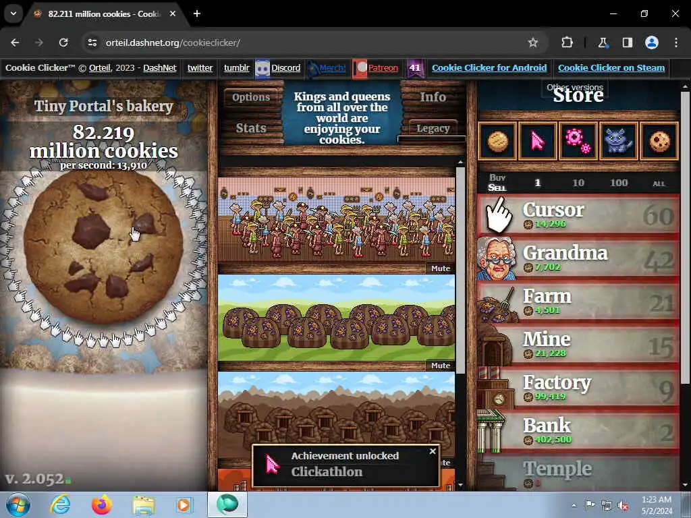Purchase a Farm building
The height and width of the screenshot is (518, 691).
click(x=578, y=302)
